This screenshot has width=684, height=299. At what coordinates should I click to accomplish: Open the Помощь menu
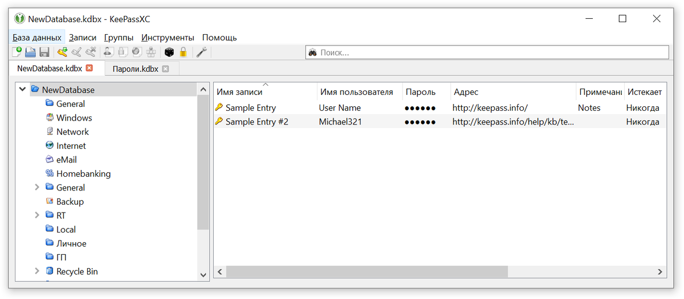click(x=219, y=38)
